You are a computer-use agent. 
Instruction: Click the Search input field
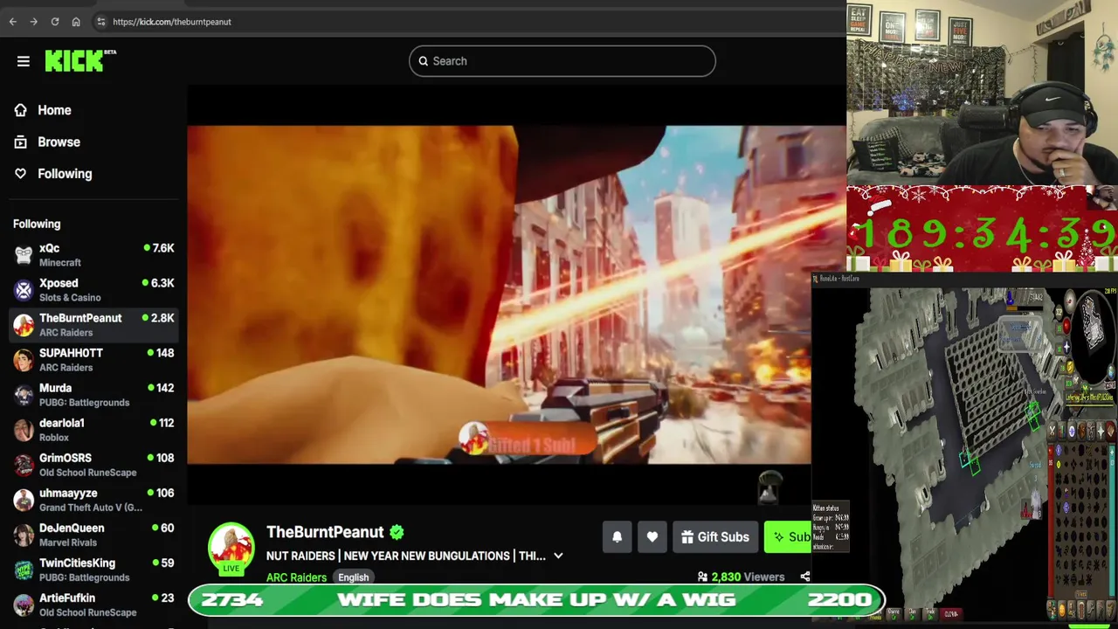coord(562,61)
